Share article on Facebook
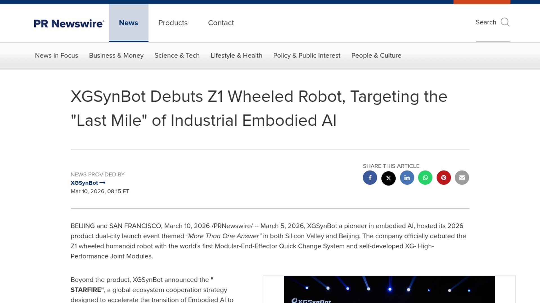Image resolution: width=540 pixels, height=303 pixels. [x=370, y=178]
